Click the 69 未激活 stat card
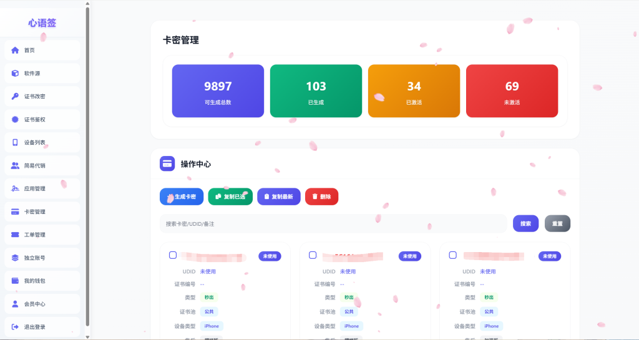 click(512, 91)
